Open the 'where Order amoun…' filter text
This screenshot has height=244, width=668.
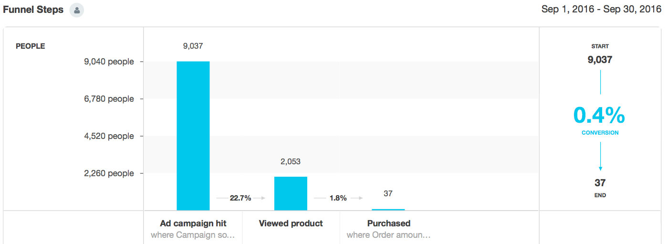[x=388, y=235]
